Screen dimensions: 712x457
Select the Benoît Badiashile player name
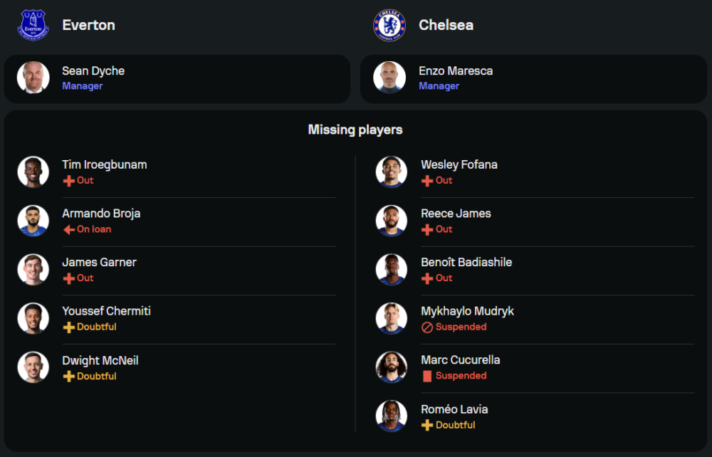466,262
